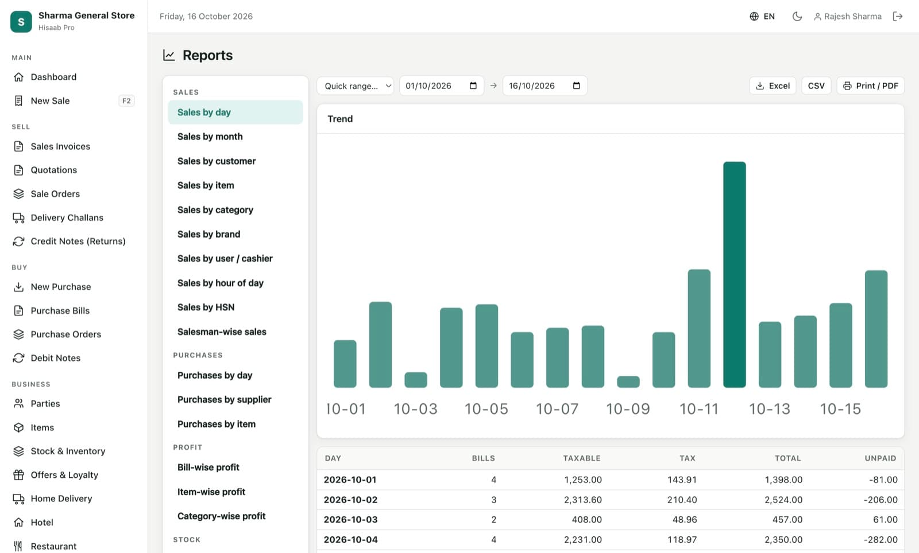Open Purchase Orders
The width and height of the screenshot is (919, 553).
(74, 334)
